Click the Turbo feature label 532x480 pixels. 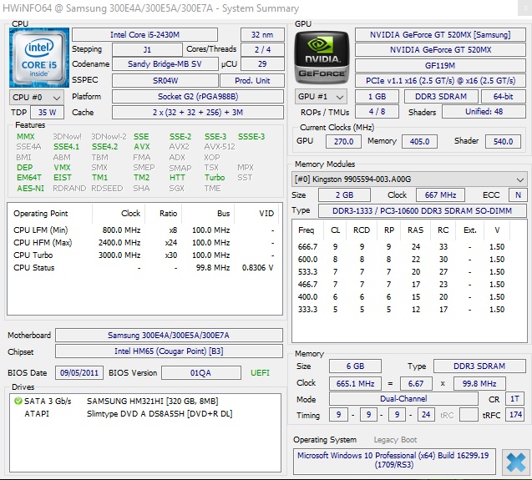[x=215, y=178]
